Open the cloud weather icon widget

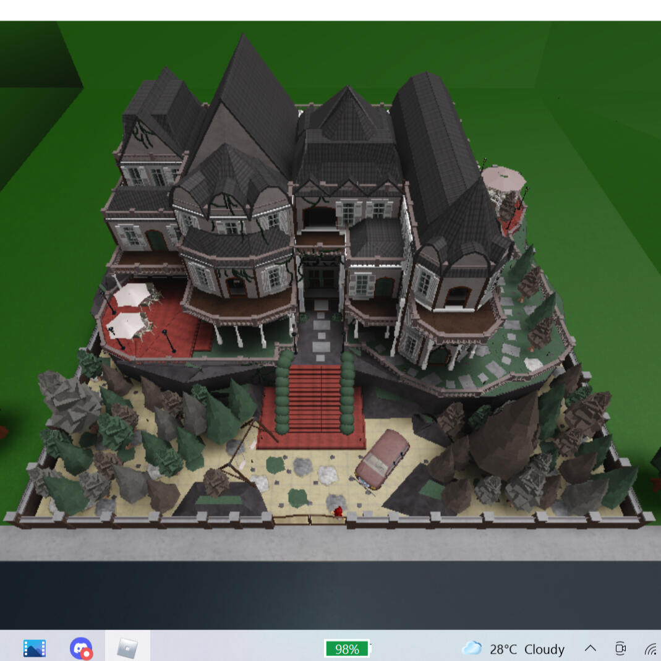[472, 648]
